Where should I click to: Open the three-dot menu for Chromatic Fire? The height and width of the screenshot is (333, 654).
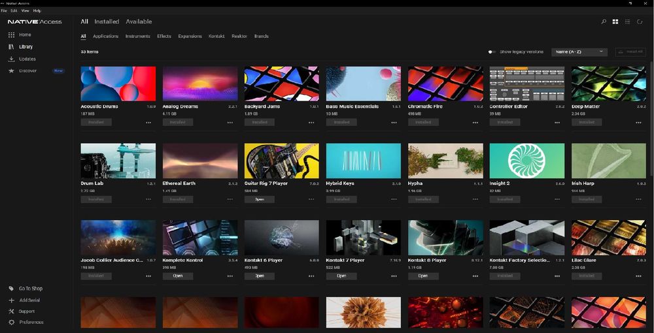475,123
